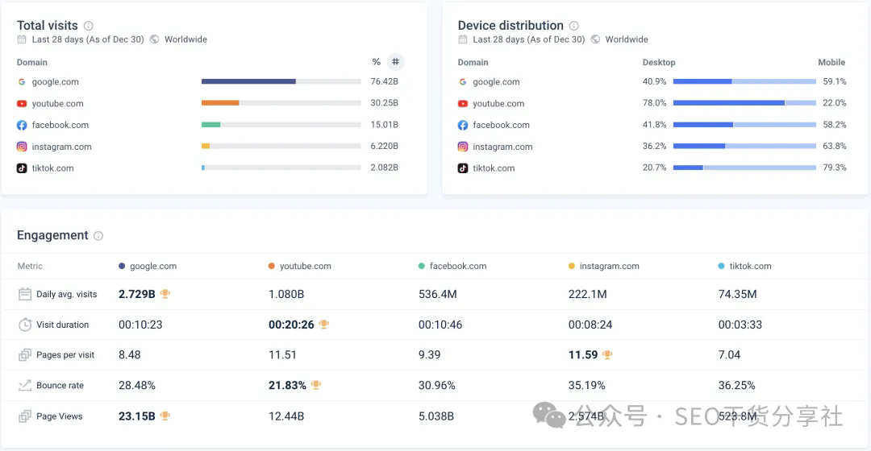The width and height of the screenshot is (871, 451).
Task: Click the 536.4M daily visits value
Action: coord(438,294)
